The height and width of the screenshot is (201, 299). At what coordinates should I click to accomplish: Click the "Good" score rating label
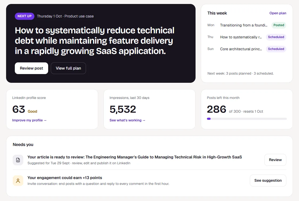pos(33,111)
